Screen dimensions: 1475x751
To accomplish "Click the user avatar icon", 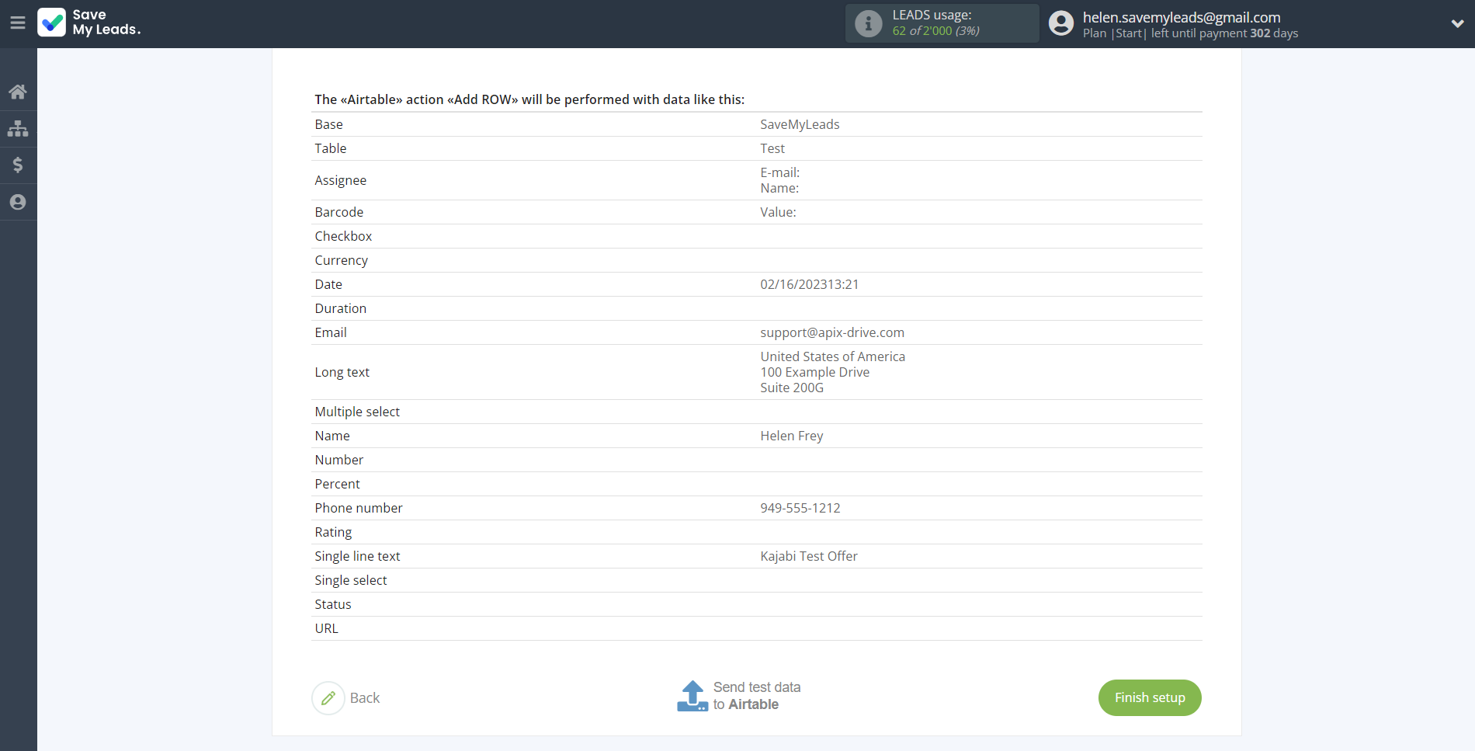I will click(1061, 23).
